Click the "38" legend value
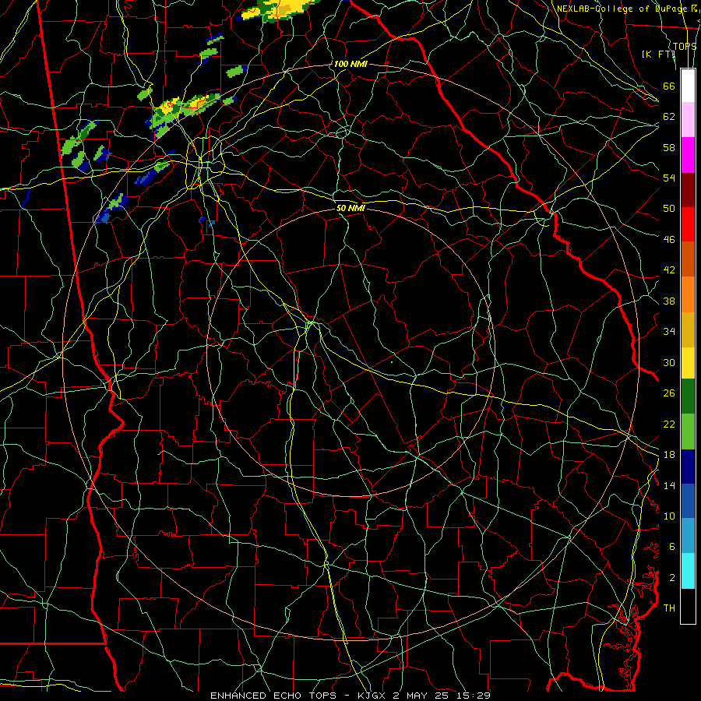701x701 pixels. pos(669,301)
